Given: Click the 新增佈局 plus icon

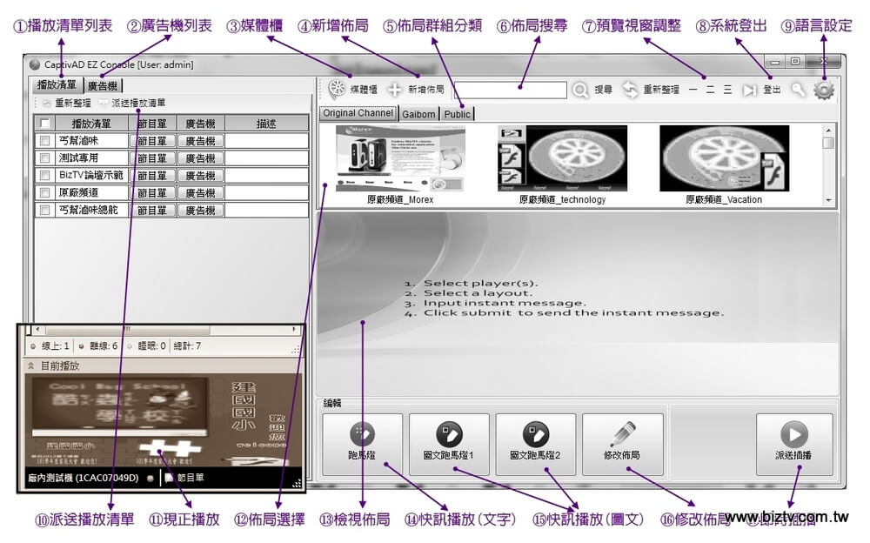Looking at the screenshot, I should click(x=395, y=90).
